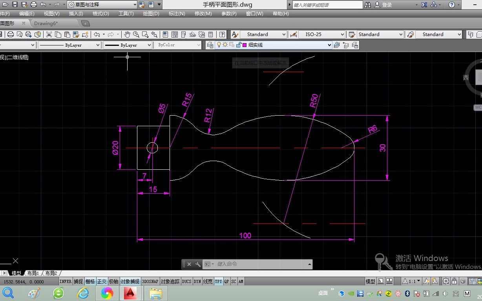Toggle 栅格 grid display
The width and height of the screenshot is (482, 301).
pyautogui.click(x=90, y=281)
